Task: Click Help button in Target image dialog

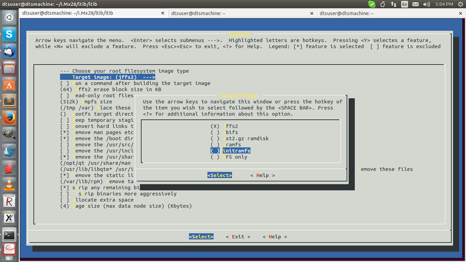Action: (x=263, y=175)
